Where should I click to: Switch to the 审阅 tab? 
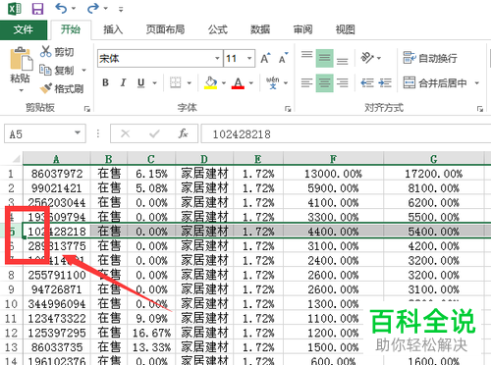pyautogui.click(x=302, y=29)
